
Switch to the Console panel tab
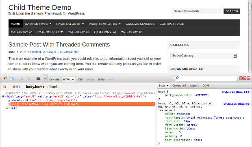[x=54, y=80]
